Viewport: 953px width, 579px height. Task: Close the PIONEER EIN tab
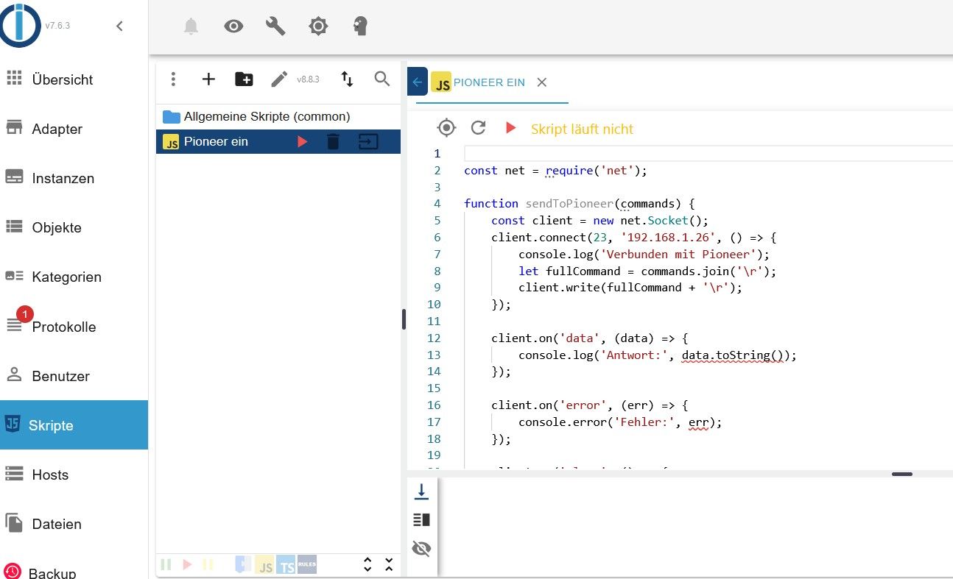[541, 82]
